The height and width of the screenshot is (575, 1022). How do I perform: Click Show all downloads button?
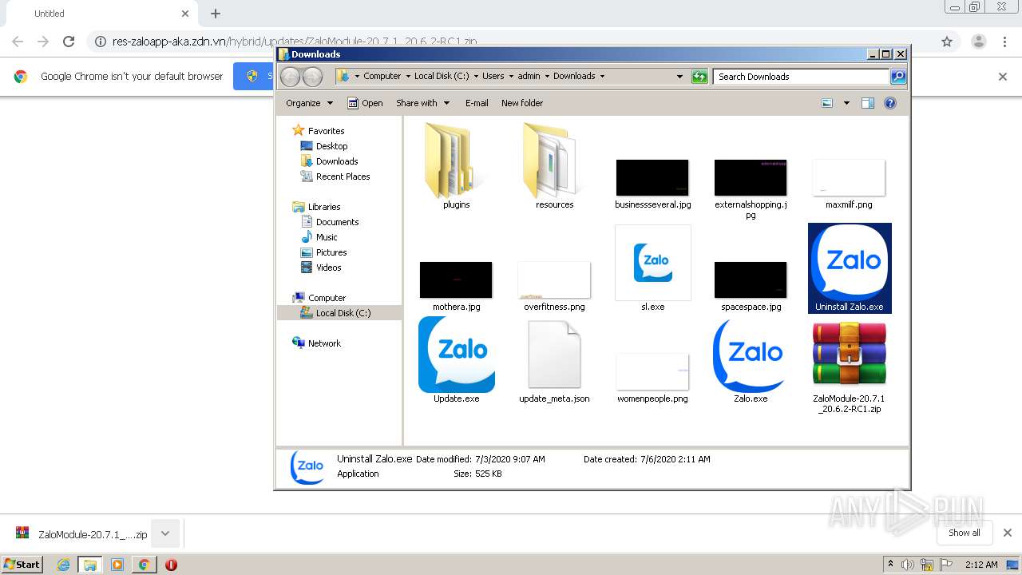[x=964, y=533]
